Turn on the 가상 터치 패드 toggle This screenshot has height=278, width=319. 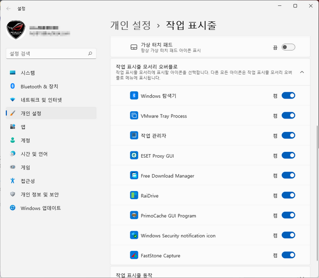[x=289, y=47]
